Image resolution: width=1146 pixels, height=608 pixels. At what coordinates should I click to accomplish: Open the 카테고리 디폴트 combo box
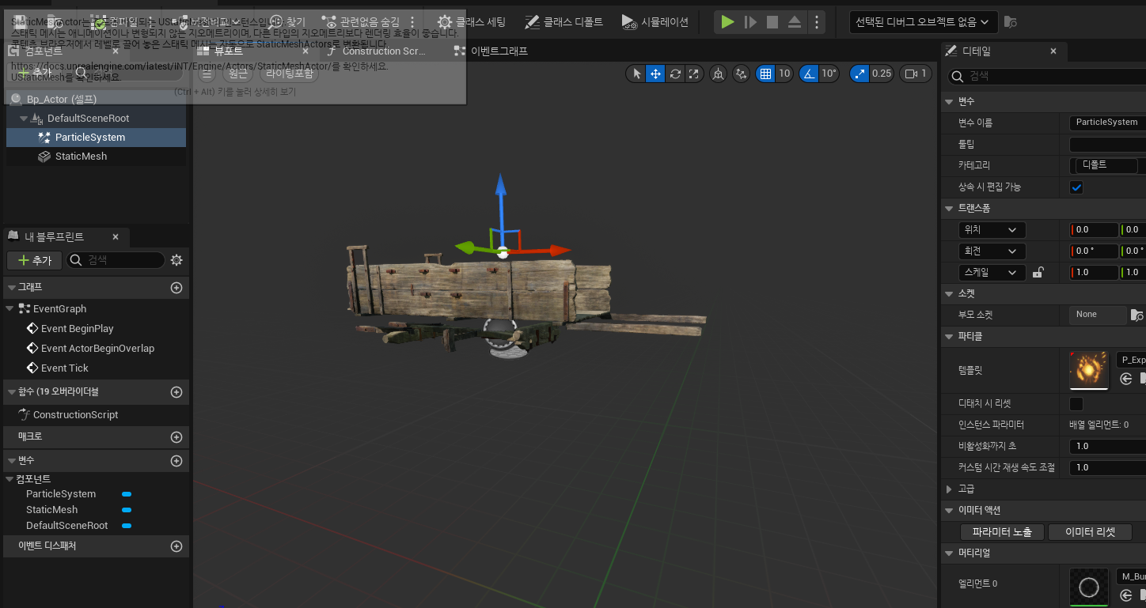(x=1106, y=165)
